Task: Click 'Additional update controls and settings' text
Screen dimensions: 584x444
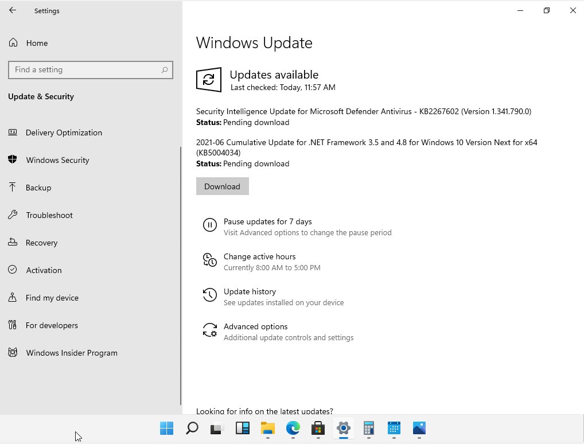Action: point(289,338)
